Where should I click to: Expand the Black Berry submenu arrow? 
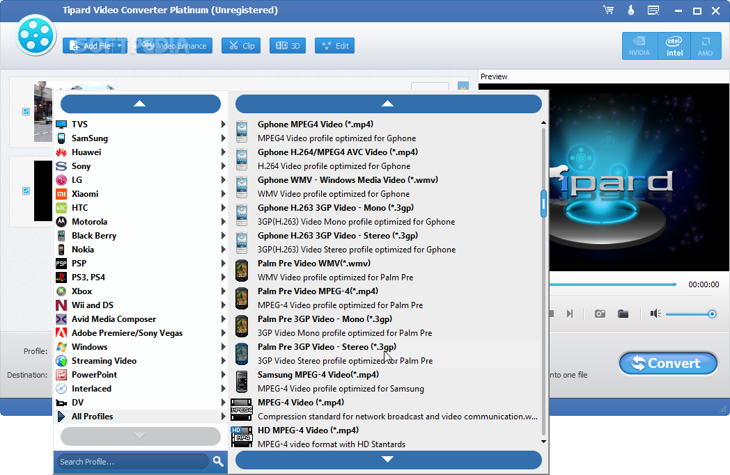pos(223,236)
